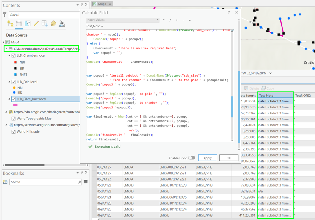Collapse the LLD_Pole local layer

point(9,82)
